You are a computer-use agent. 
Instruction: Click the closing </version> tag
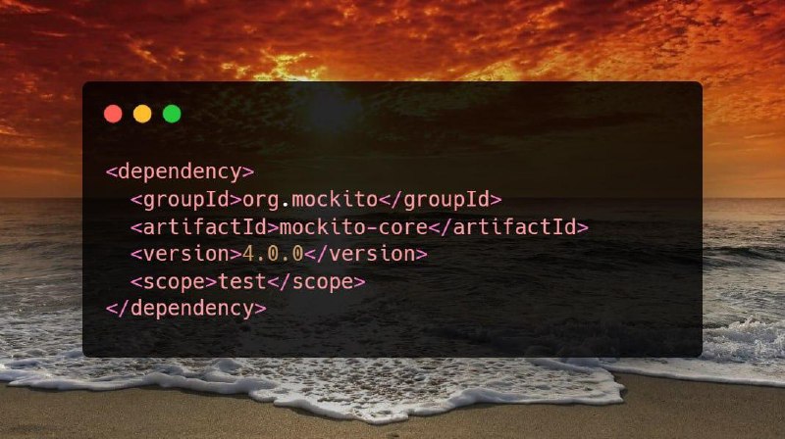click(x=366, y=254)
